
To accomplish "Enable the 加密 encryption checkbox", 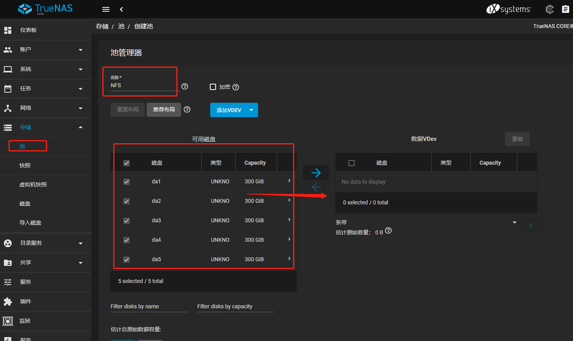I will [x=213, y=87].
